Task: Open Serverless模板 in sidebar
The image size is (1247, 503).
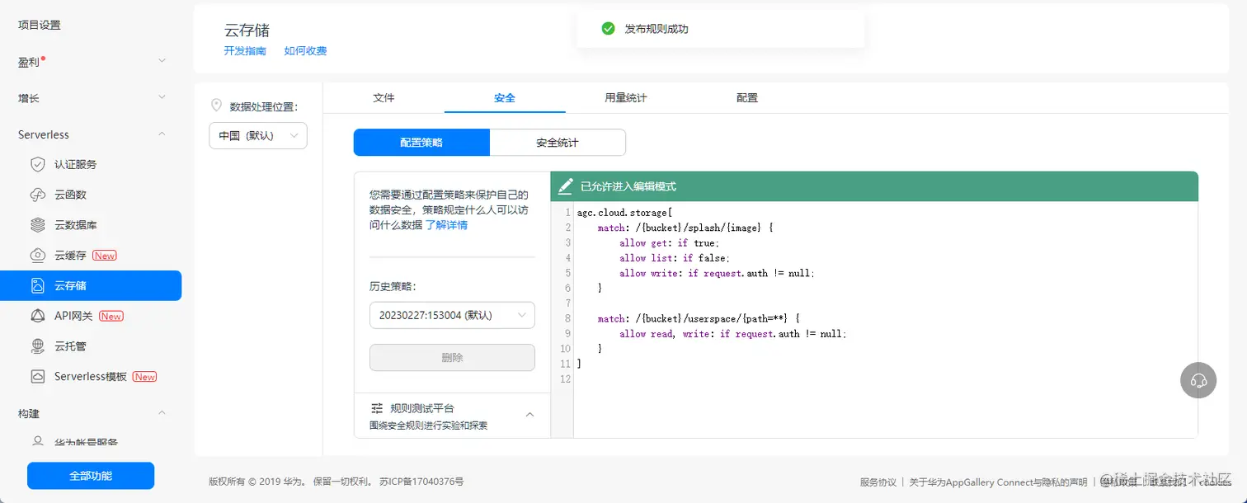Action: click(91, 377)
